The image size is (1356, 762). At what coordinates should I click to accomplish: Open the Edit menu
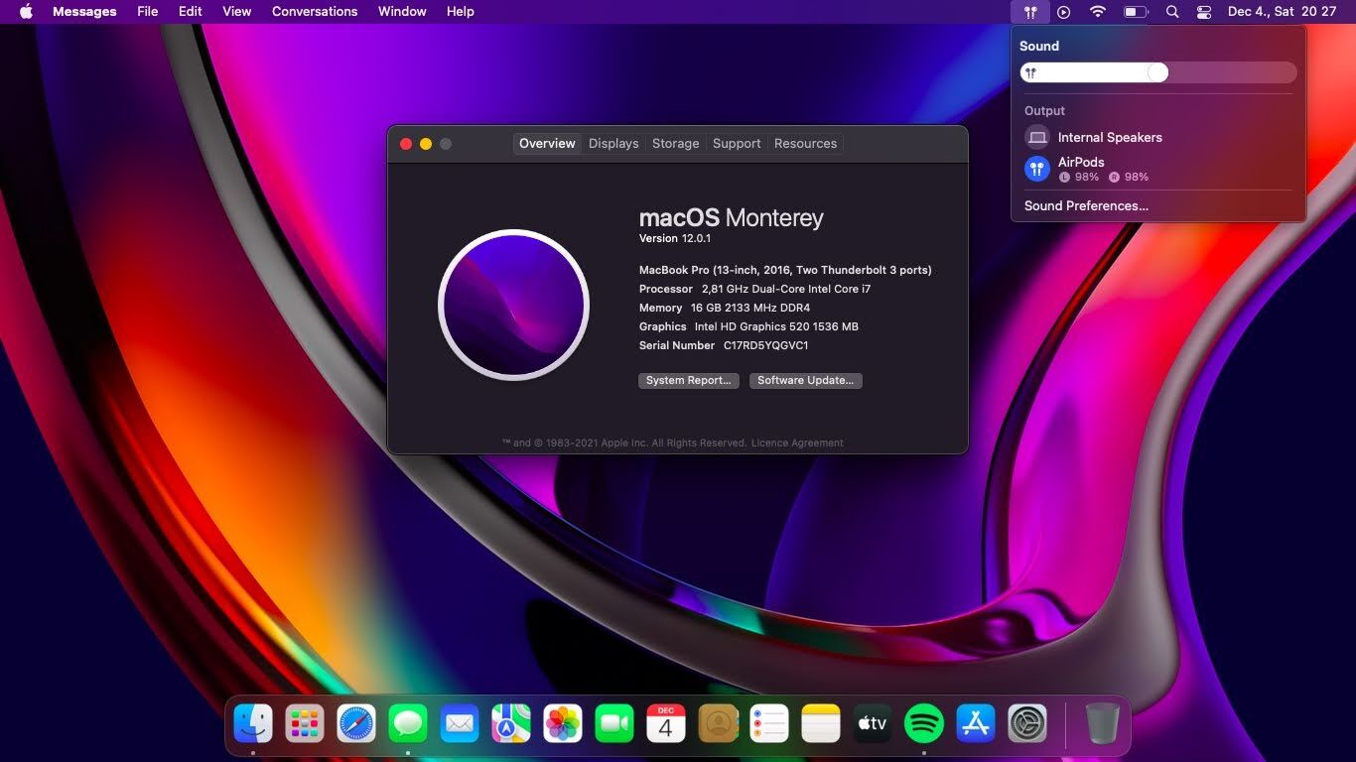pyautogui.click(x=191, y=11)
